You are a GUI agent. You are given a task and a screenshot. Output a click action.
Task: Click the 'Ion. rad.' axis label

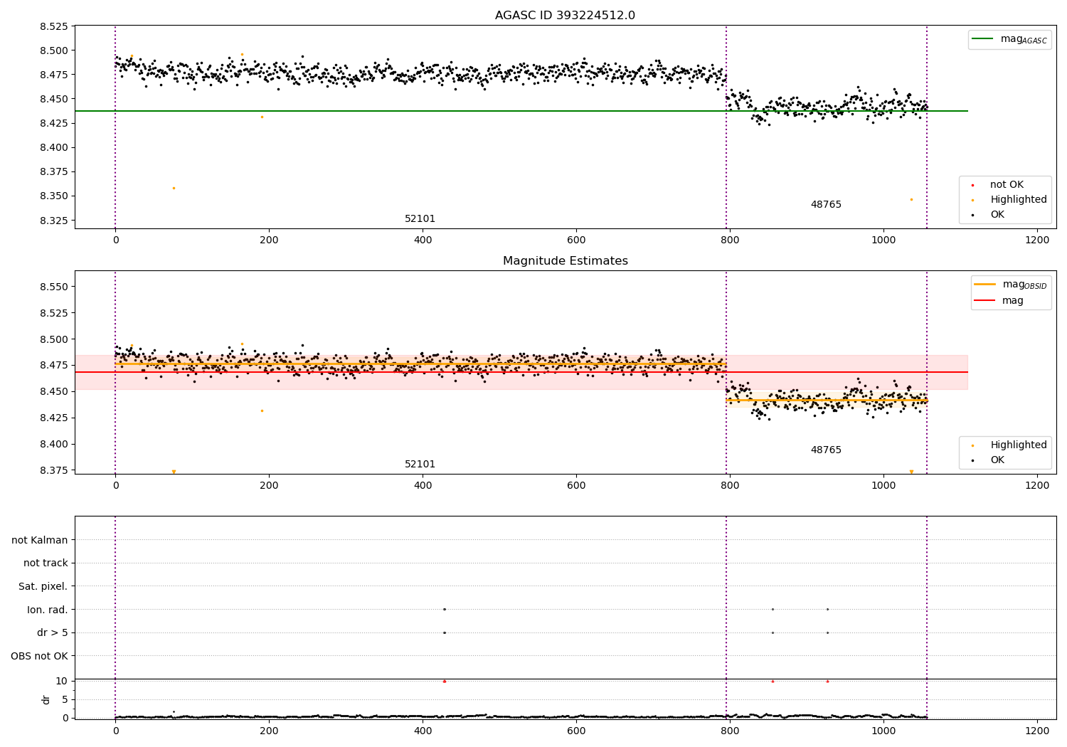point(48,610)
